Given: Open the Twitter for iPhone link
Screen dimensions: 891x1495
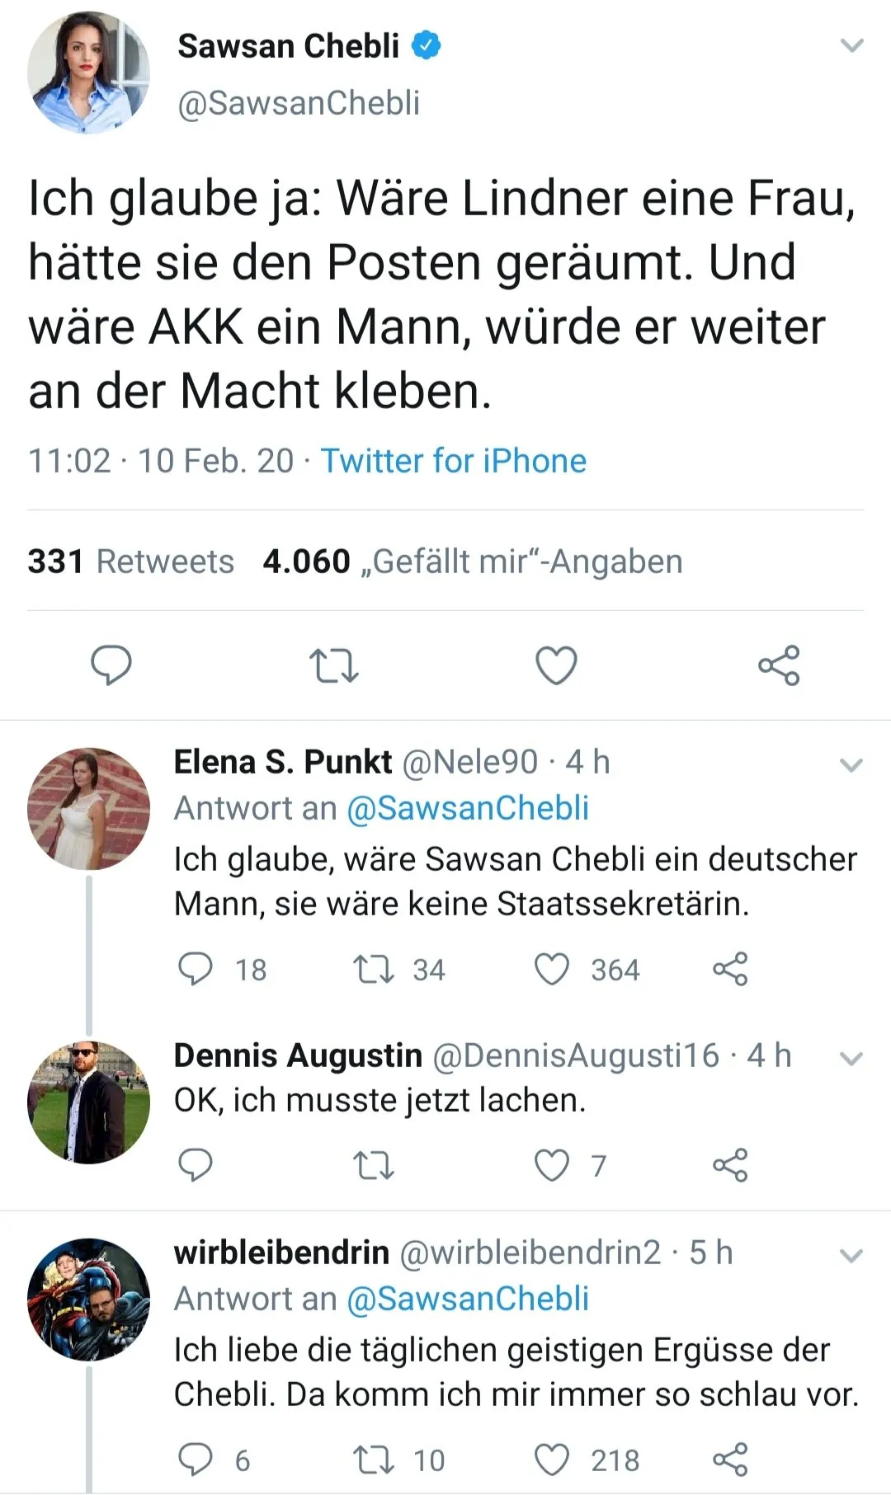Looking at the screenshot, I should [454, 460].
